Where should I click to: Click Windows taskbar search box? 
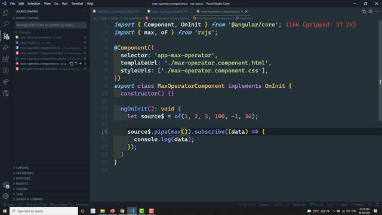point(44,211)
